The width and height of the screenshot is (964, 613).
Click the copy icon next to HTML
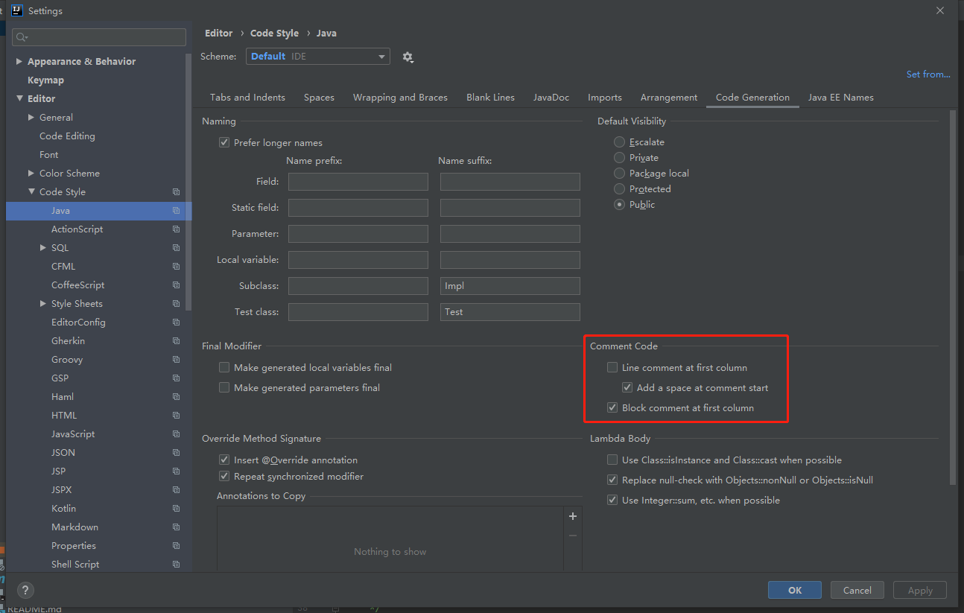pos(176,416)
